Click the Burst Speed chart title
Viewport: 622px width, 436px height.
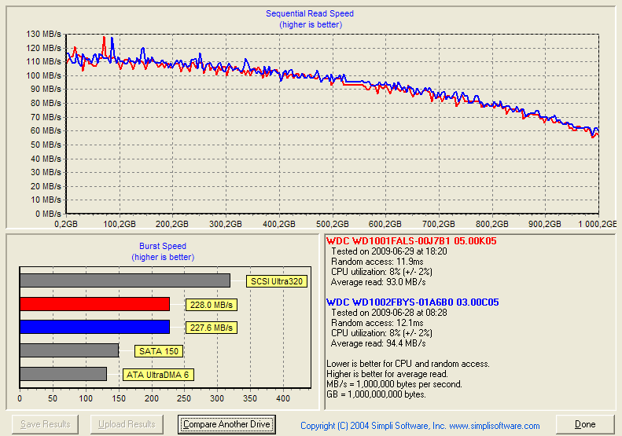click(163, 246)
